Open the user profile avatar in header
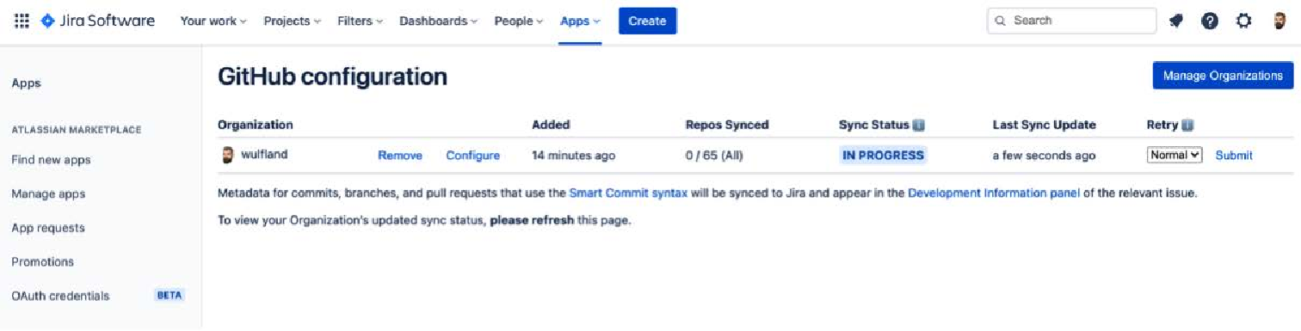Image resolution: width=1301 pixels, height=331 pixels. [1279, 21]
